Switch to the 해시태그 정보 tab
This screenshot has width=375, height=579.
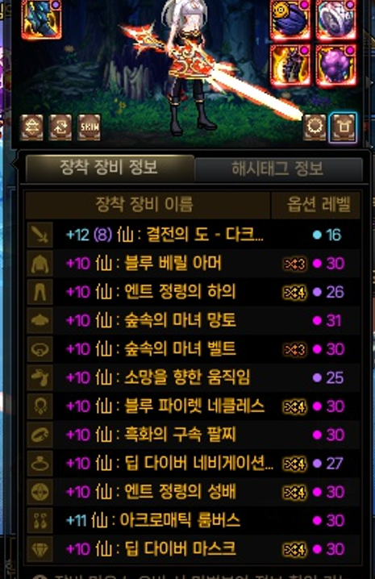[277, 169]
